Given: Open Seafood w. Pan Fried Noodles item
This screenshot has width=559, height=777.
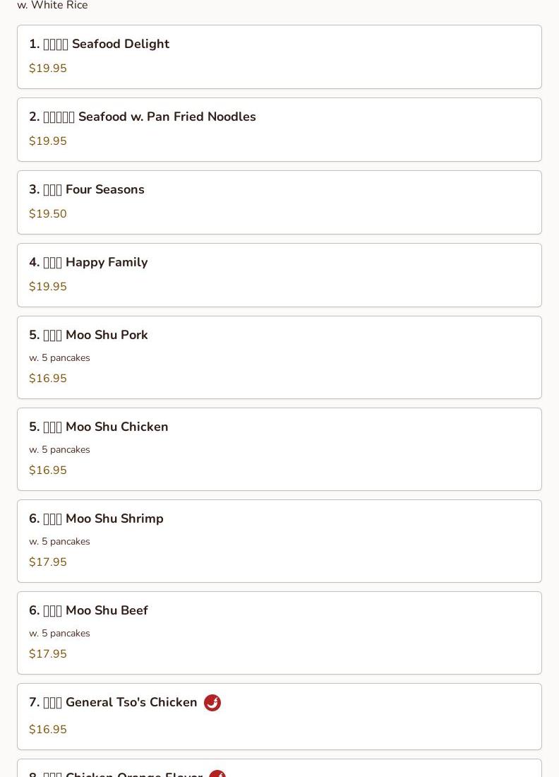Looking at the screenshot, I should tap(167, 117).
